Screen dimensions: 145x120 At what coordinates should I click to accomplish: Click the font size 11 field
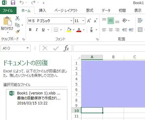tap(77, 21)
